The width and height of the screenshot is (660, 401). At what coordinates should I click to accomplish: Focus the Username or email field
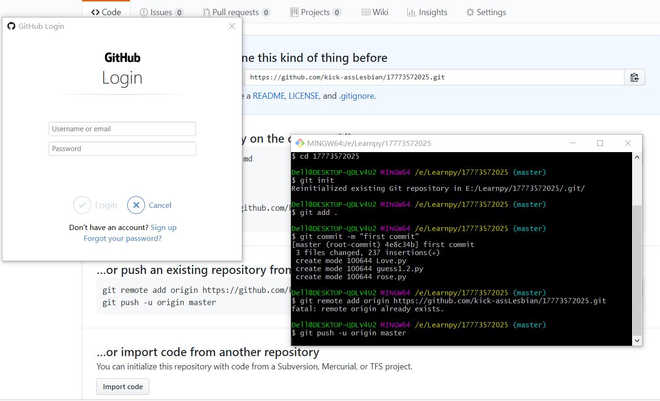(122, 129)
